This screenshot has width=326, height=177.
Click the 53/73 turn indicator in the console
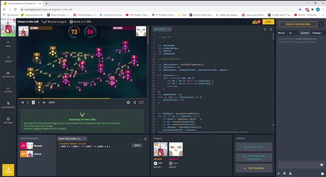coord(137,145)
